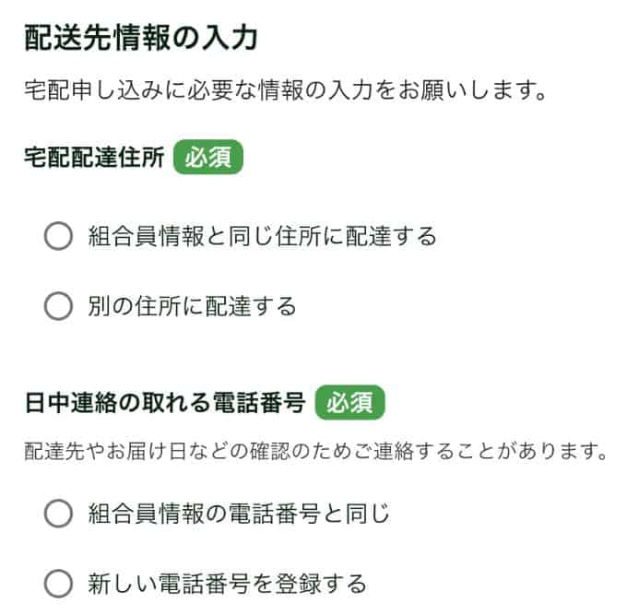Opt to deliver to a different address

point(58,306)
